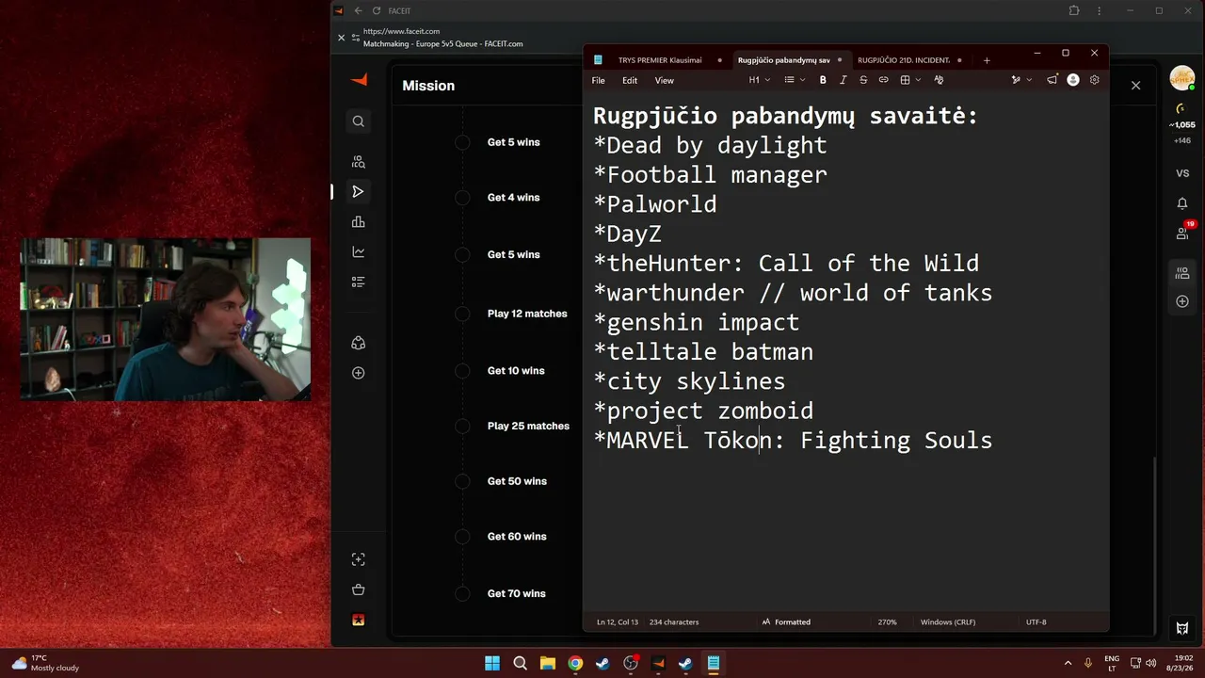Screen dimensions: 1205x678
Task: Open Windows Start menu
Action: click(492, 663)
